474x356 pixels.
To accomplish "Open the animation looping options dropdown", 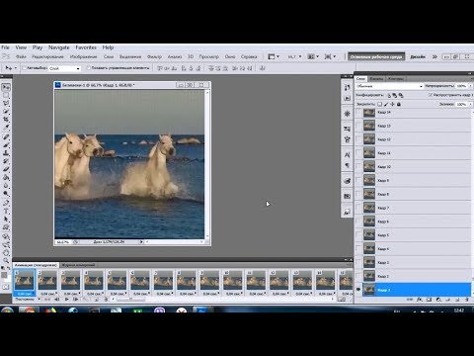I will (x=28, y=300).
